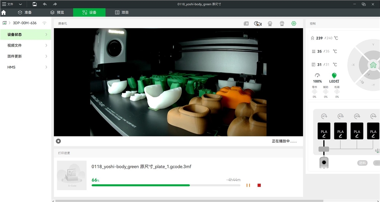Pause the print with the orange pause button

pos(248,185)
